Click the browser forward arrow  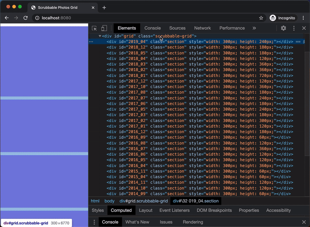point(16,18)
